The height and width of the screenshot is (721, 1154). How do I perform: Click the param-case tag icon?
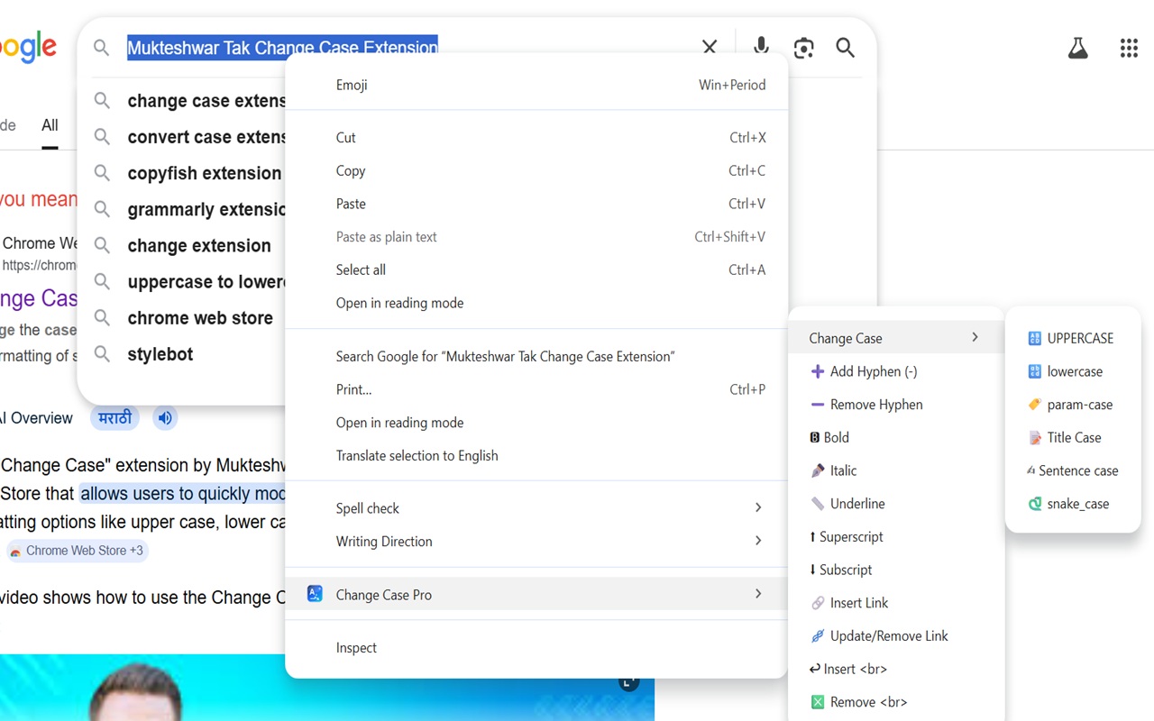[x=1034, y=405]
